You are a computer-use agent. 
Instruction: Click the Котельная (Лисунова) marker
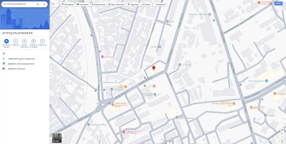click(x=210, y=14)
